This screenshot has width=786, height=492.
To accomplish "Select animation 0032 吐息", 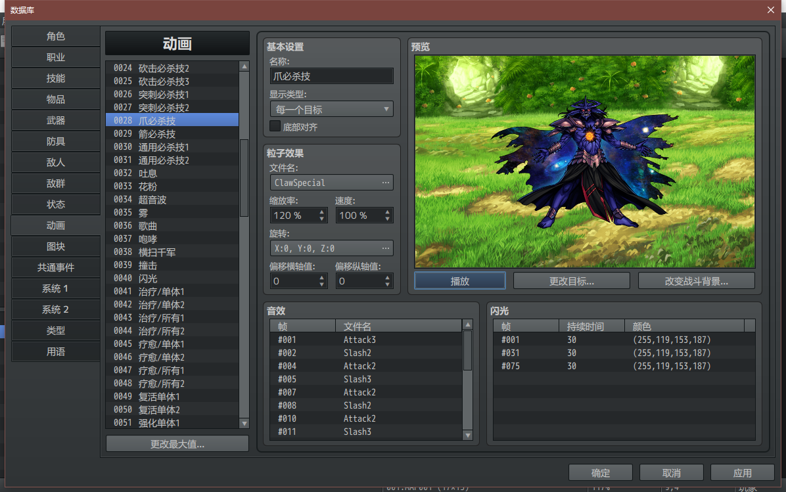I will (172, 173).
